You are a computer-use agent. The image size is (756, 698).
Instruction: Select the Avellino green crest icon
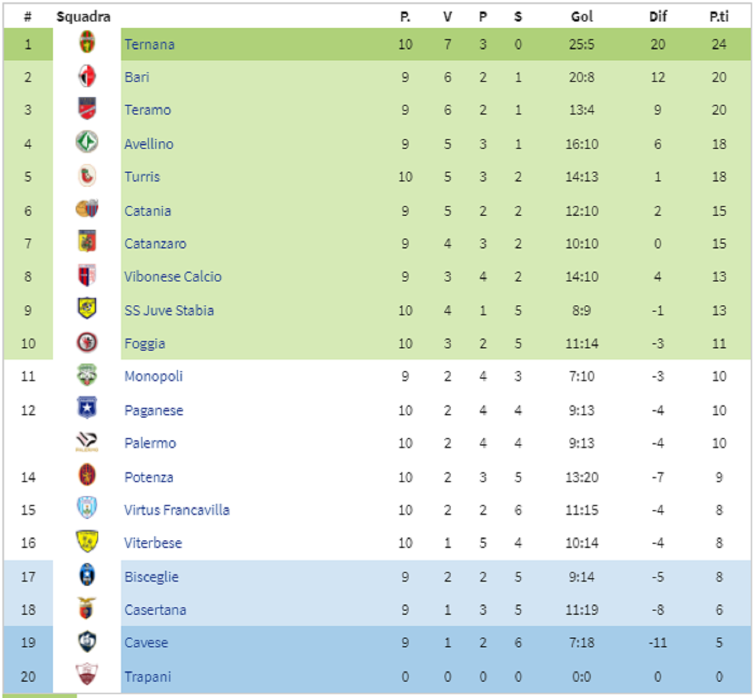pyautogui.click(x=87, y=142)
